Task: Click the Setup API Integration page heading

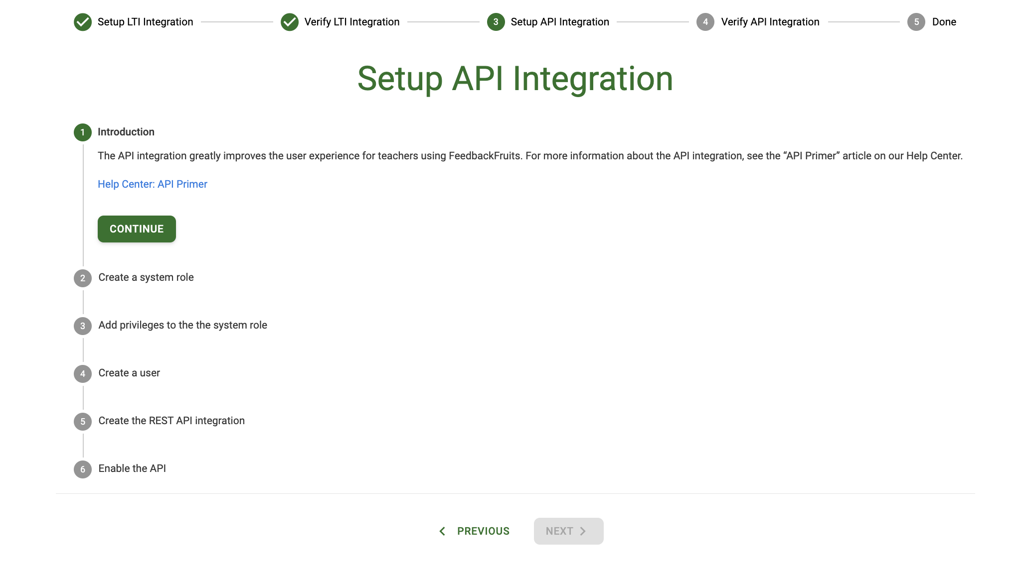Action: pyautogui.click(x=515, y=79)
